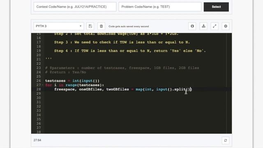
Task: Click the 'Code gets auto saved every second' text
Action: point(129,26)
